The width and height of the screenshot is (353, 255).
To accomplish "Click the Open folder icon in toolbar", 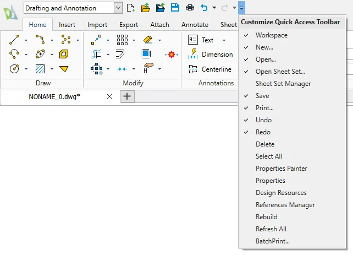I will pos(146,8).
